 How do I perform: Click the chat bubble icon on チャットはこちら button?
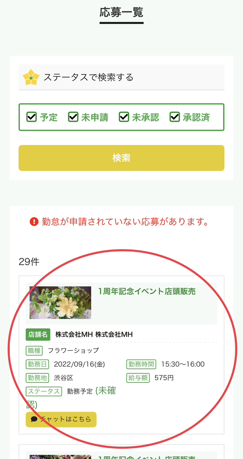35,419
